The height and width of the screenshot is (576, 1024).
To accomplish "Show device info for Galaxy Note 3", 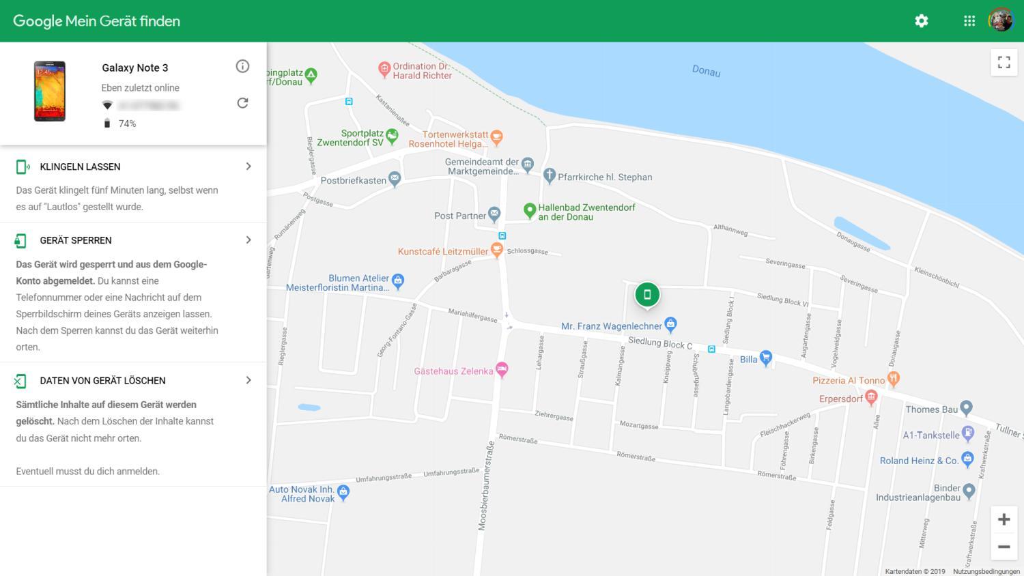I will (x=242, y=66).
